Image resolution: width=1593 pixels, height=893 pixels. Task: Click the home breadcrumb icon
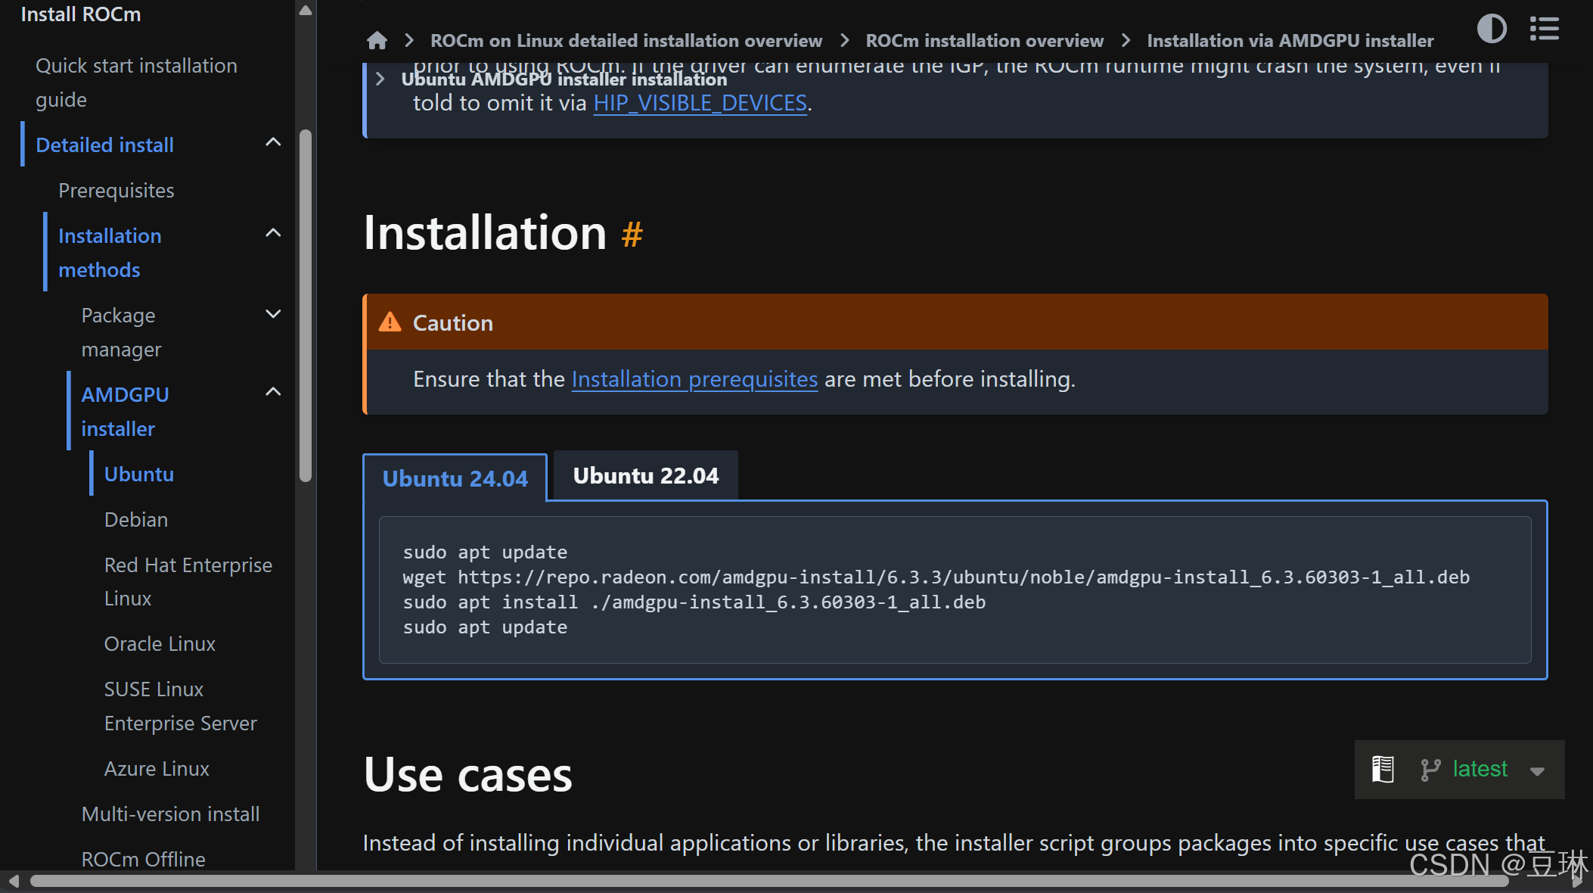(377, 40)
